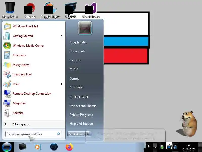Screen dimensions: 202x152
Task: Open the Shut down options arrow
Action: click(x=88, y=134)
